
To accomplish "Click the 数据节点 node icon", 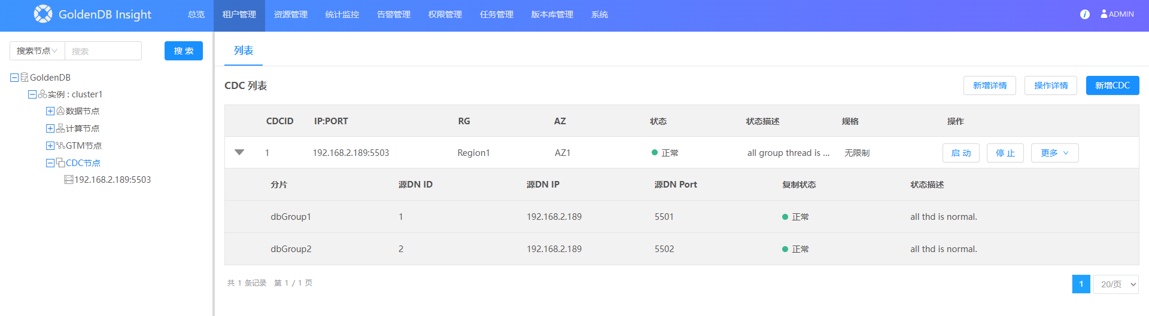I will pos(60,111).
